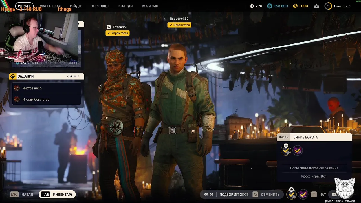Open the mail inbox icon
361x203 pixels.
316,6
